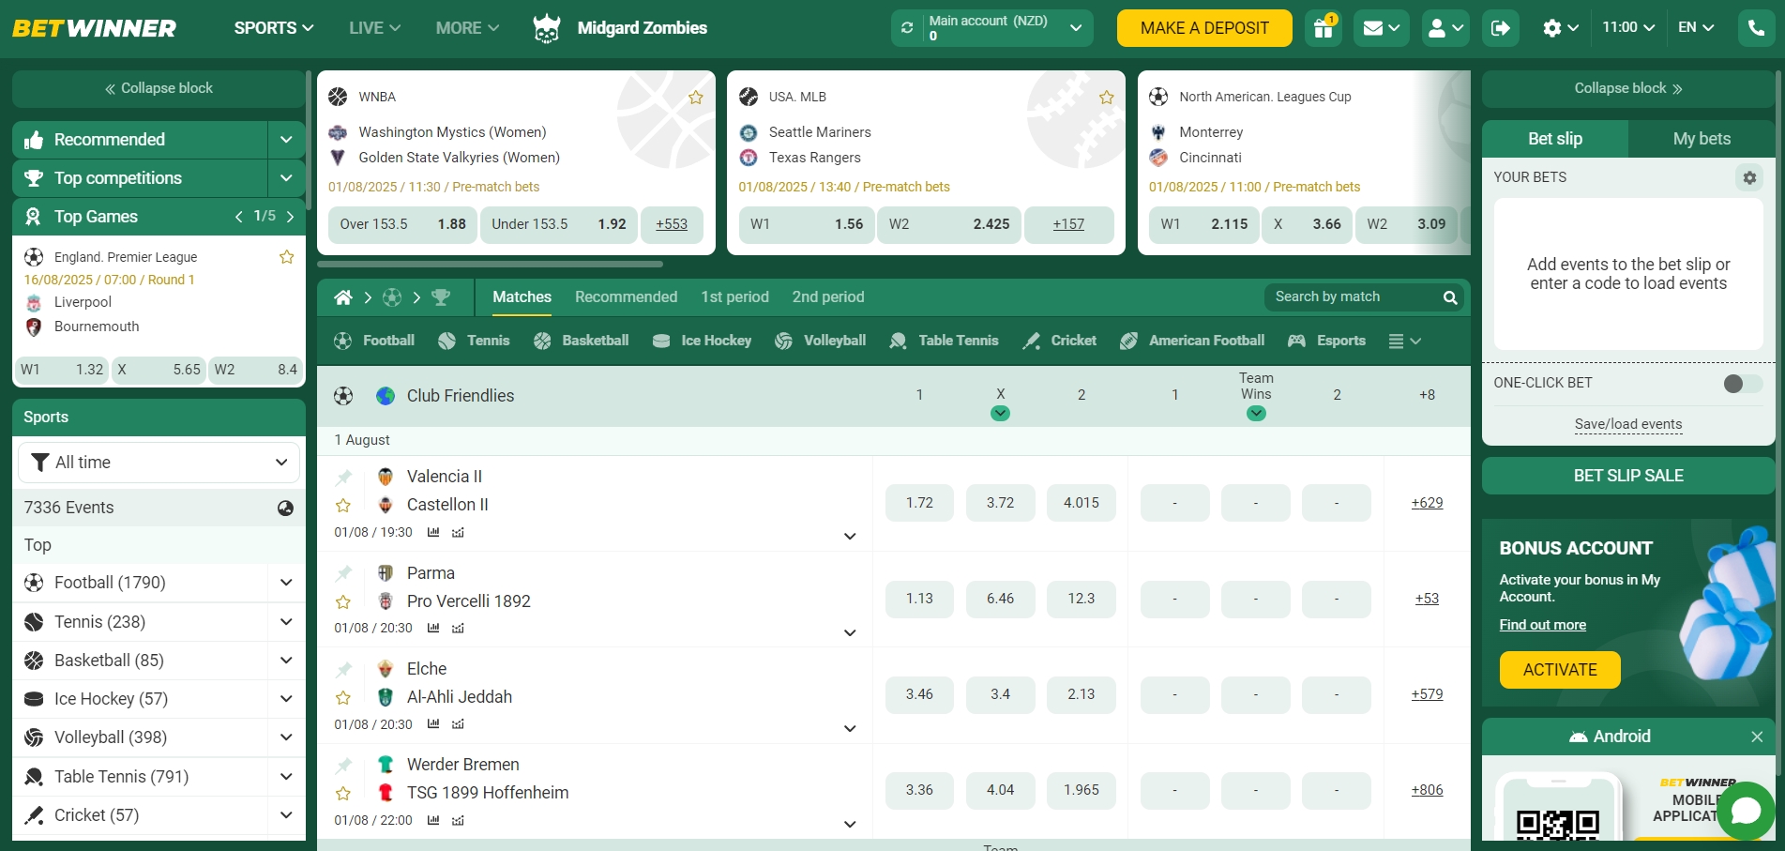Image resolution: width=1785 pixels, height=851 pixels.
Task: Open chart icon for Parma match
Action: (458, 629)
